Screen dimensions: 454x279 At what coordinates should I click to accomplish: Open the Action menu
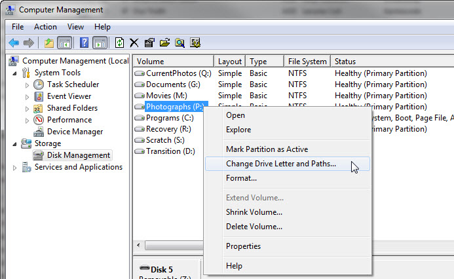click(x=45, y=27)
